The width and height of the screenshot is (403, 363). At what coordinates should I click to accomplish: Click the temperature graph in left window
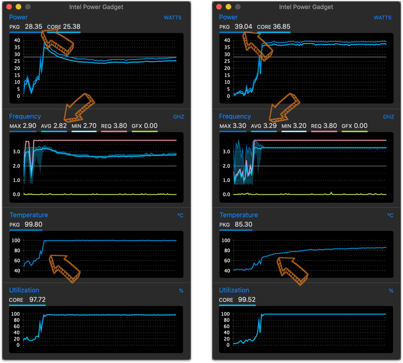tap(97, 254)
